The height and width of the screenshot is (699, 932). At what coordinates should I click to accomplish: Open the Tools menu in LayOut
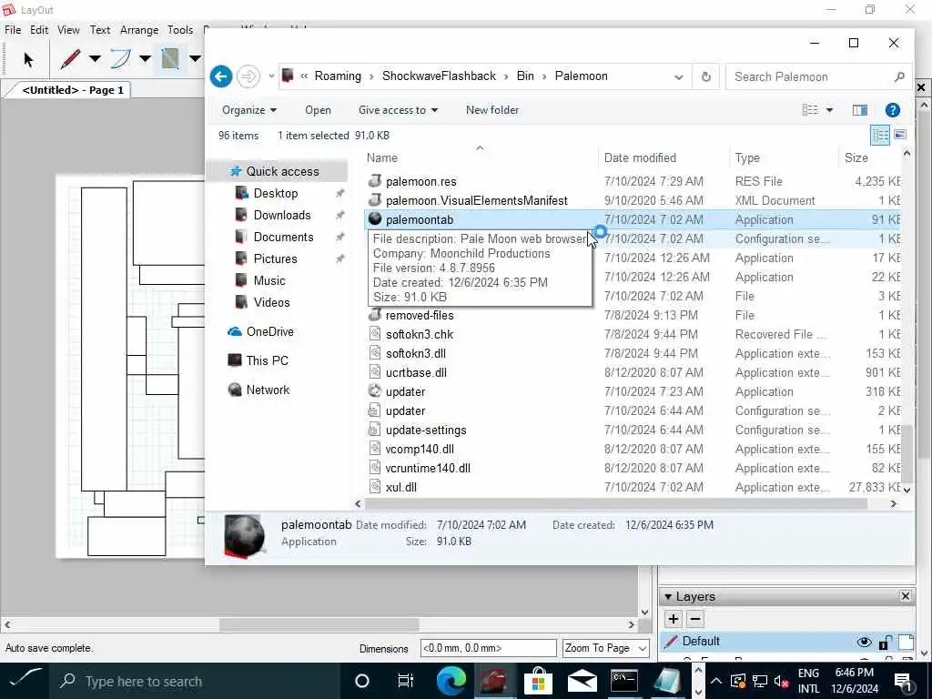pos(180,30)
